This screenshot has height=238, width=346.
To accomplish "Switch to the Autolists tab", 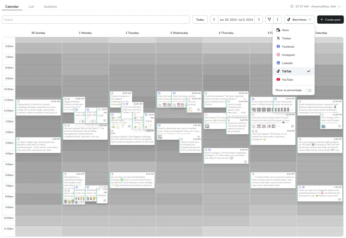I will tap(50, 6).
